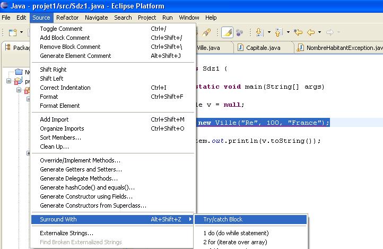This screenshot has height=249, width=383.
Task: Open the Surround With submenu
Action: click(x=112, y=219)
